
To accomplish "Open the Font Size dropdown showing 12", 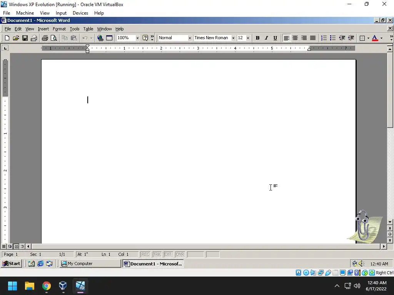I will [x=248, y=38].
